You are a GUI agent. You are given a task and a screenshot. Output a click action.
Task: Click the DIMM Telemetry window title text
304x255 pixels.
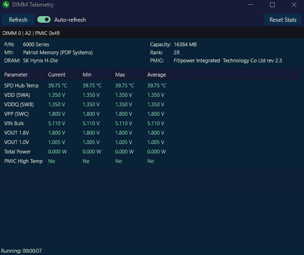[x=33, y=5]
